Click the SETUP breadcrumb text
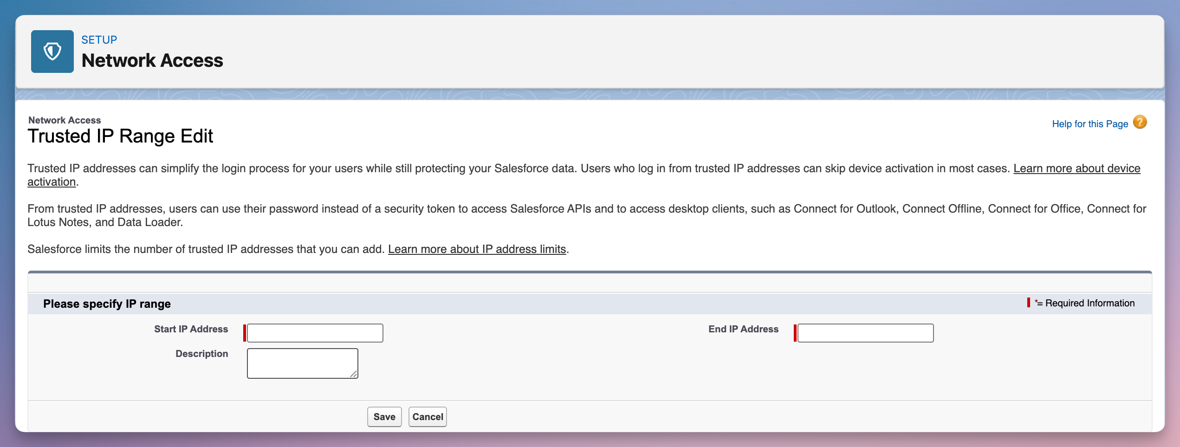1180x447 pixels. point(99,40)
